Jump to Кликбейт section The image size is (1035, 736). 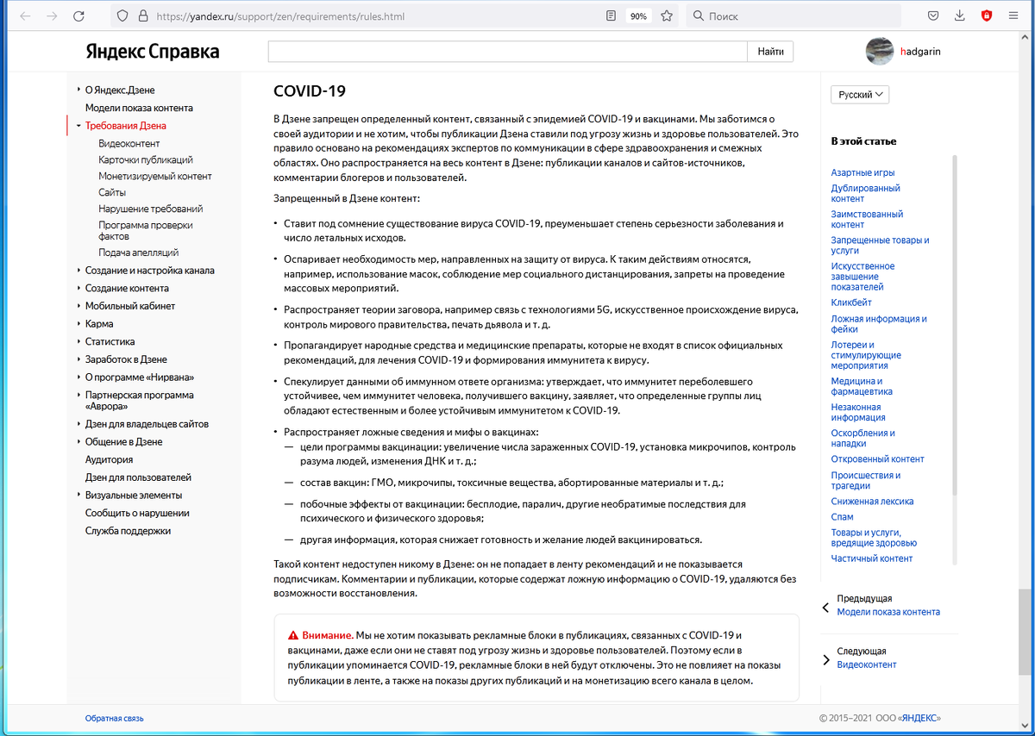851,303
